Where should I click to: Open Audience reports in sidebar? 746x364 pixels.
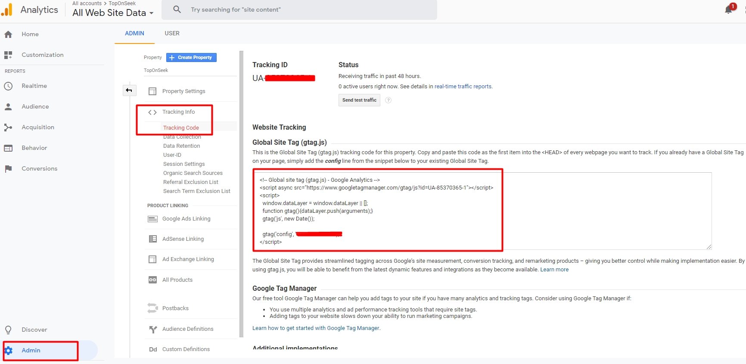[35, 107]
